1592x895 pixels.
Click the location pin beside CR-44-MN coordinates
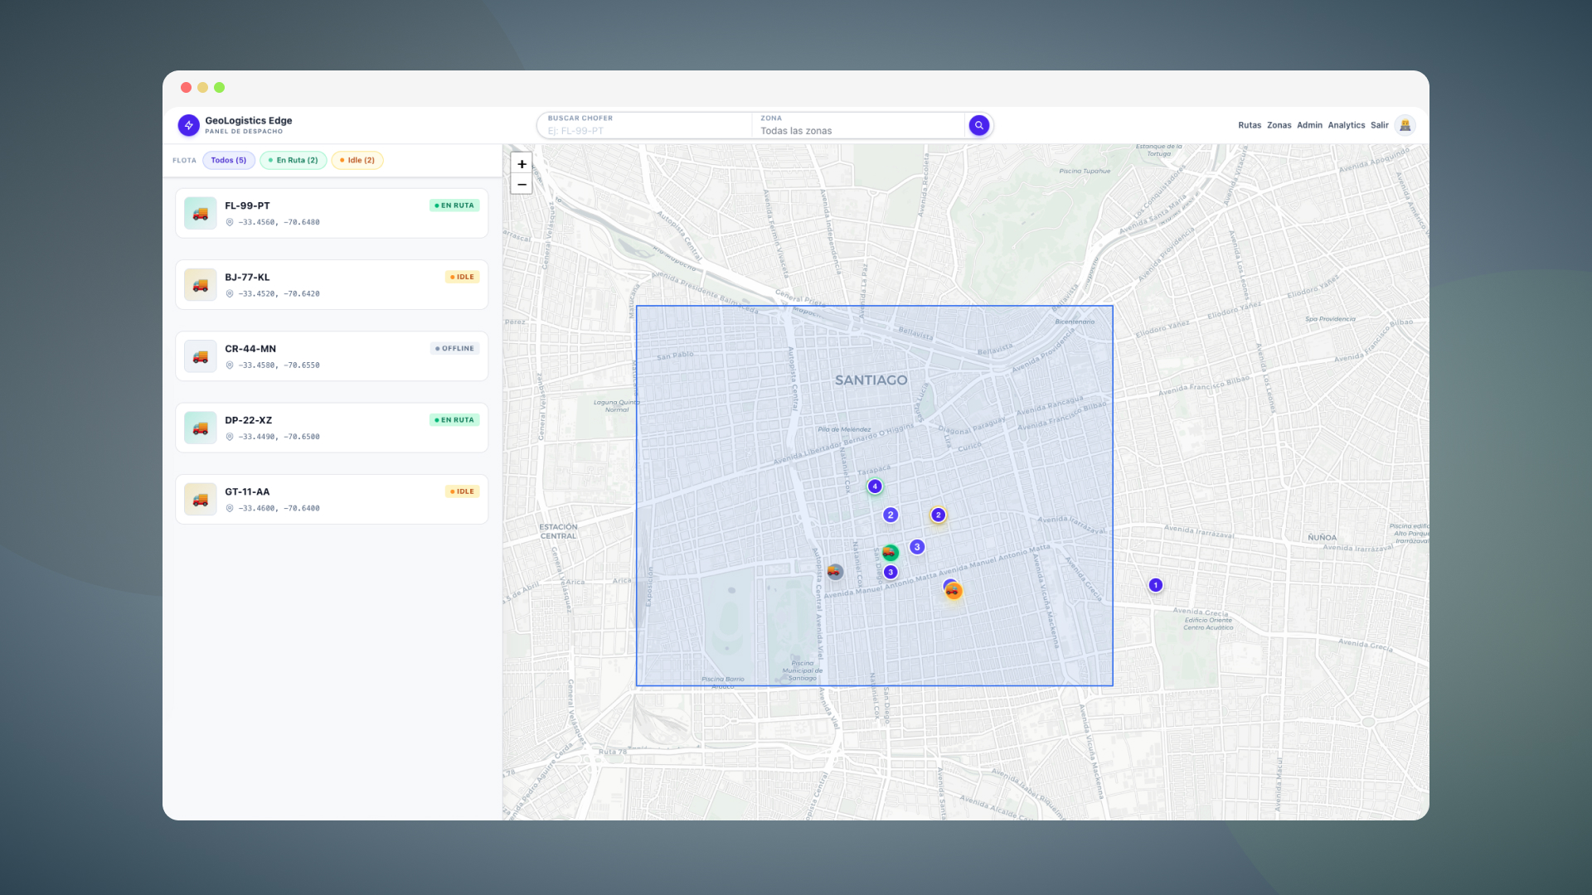pyautogui.click(x=230, y=365)
